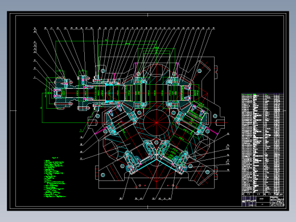Click the horizontal input shaft's outer end flange
Screen dimensions: 296x222
tap(61, 93)
